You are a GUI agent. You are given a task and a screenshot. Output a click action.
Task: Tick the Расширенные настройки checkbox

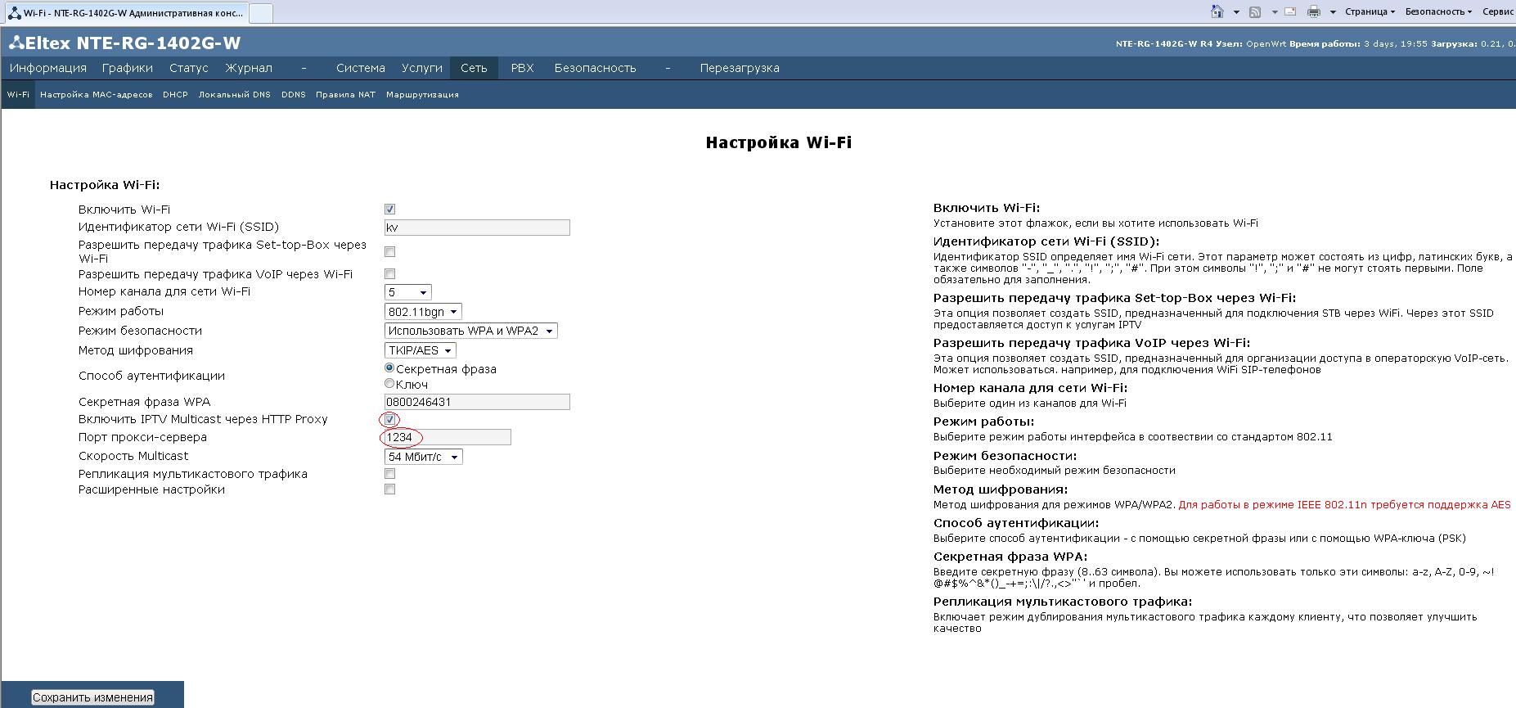390,489
